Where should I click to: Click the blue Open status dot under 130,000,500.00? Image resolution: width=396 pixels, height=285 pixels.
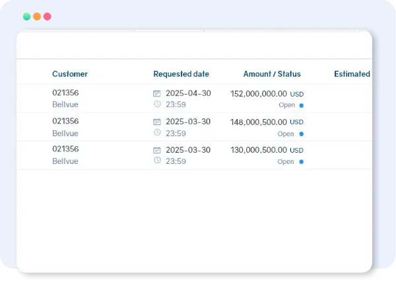point(302,161)
